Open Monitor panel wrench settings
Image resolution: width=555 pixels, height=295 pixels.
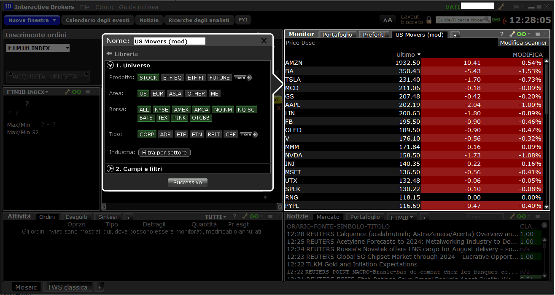tap(512, 35)
